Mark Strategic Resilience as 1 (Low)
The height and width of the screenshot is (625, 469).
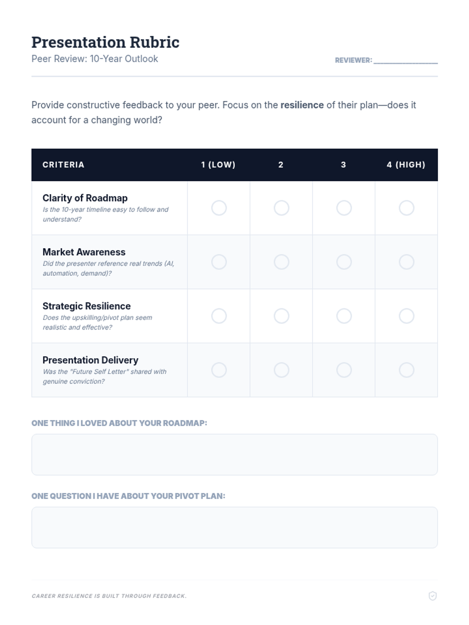[219, 316]
